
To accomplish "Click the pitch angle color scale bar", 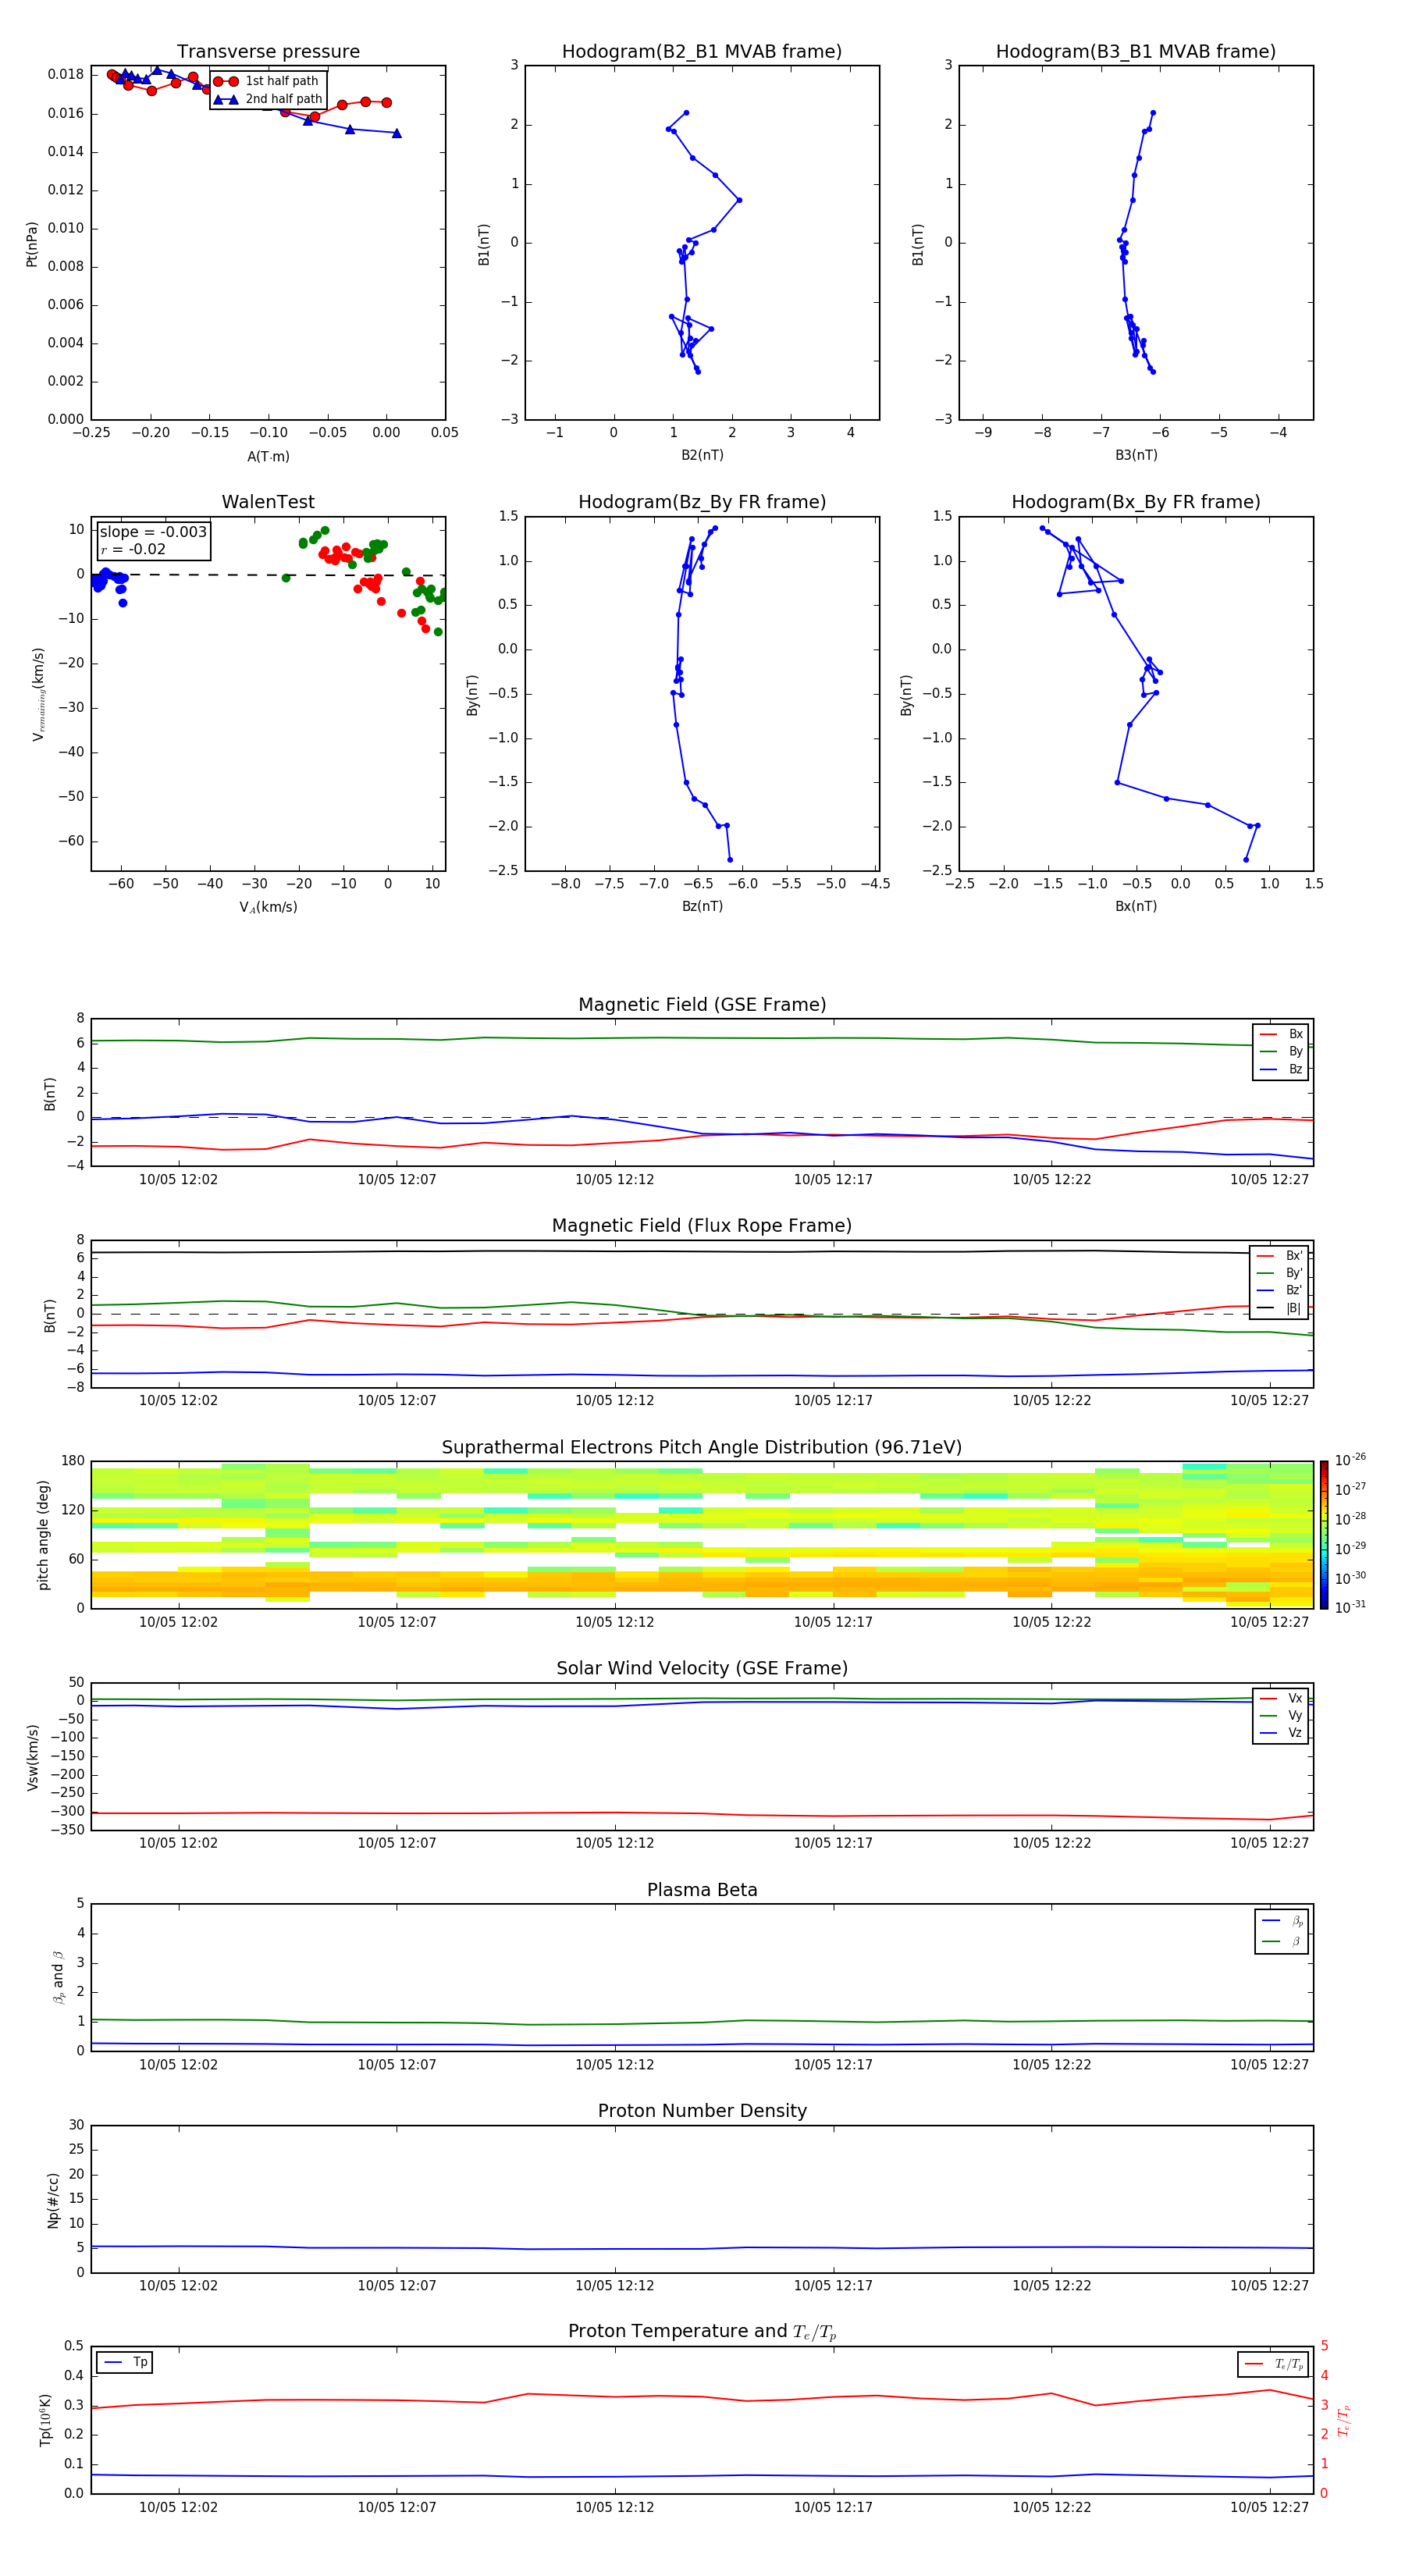I will click(1323, 1535).
